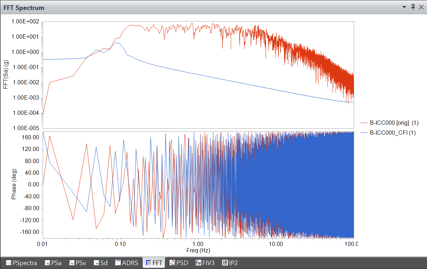Click the FFT Spectrum panel title
This screenshot has height=269, width=427.
tap(24, 7)
